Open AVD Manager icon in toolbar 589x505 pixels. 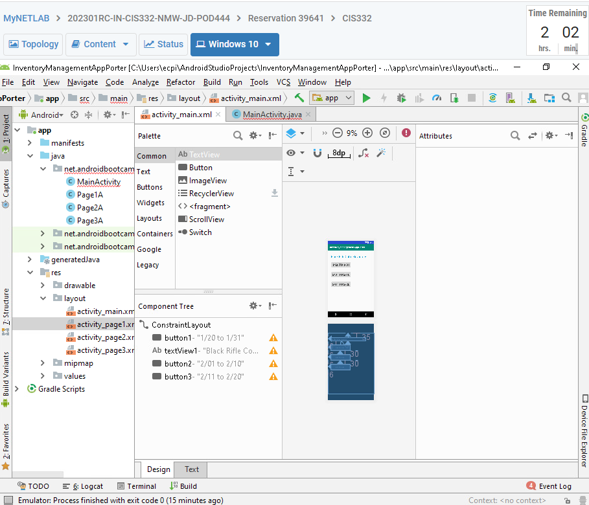(x=510, y=98)
